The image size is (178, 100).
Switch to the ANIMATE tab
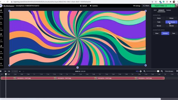click(161, 10)
